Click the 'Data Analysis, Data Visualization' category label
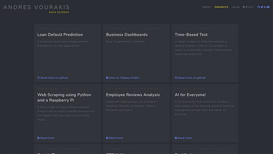Viewport: 273px width, 154px height. (x=132, y=89)
